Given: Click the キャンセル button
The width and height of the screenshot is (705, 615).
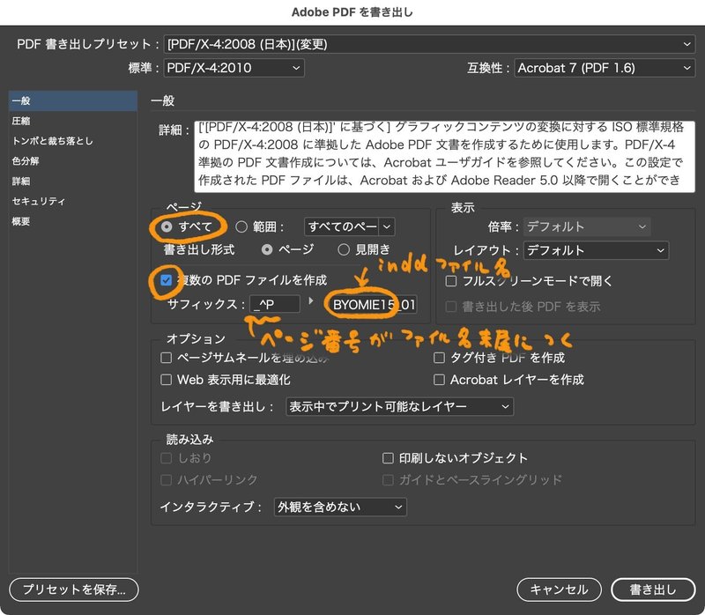Looking at the screenshot, I should pyautogui.click(x=559, y=589).
